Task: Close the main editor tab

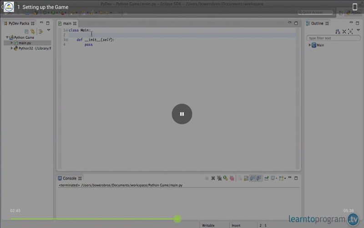Action: tap(75, 23)
